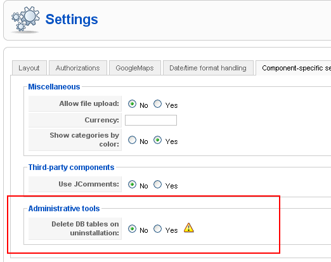Select No for Allow file upload
This screenshot has height=262, width=331.
[132, 104]
